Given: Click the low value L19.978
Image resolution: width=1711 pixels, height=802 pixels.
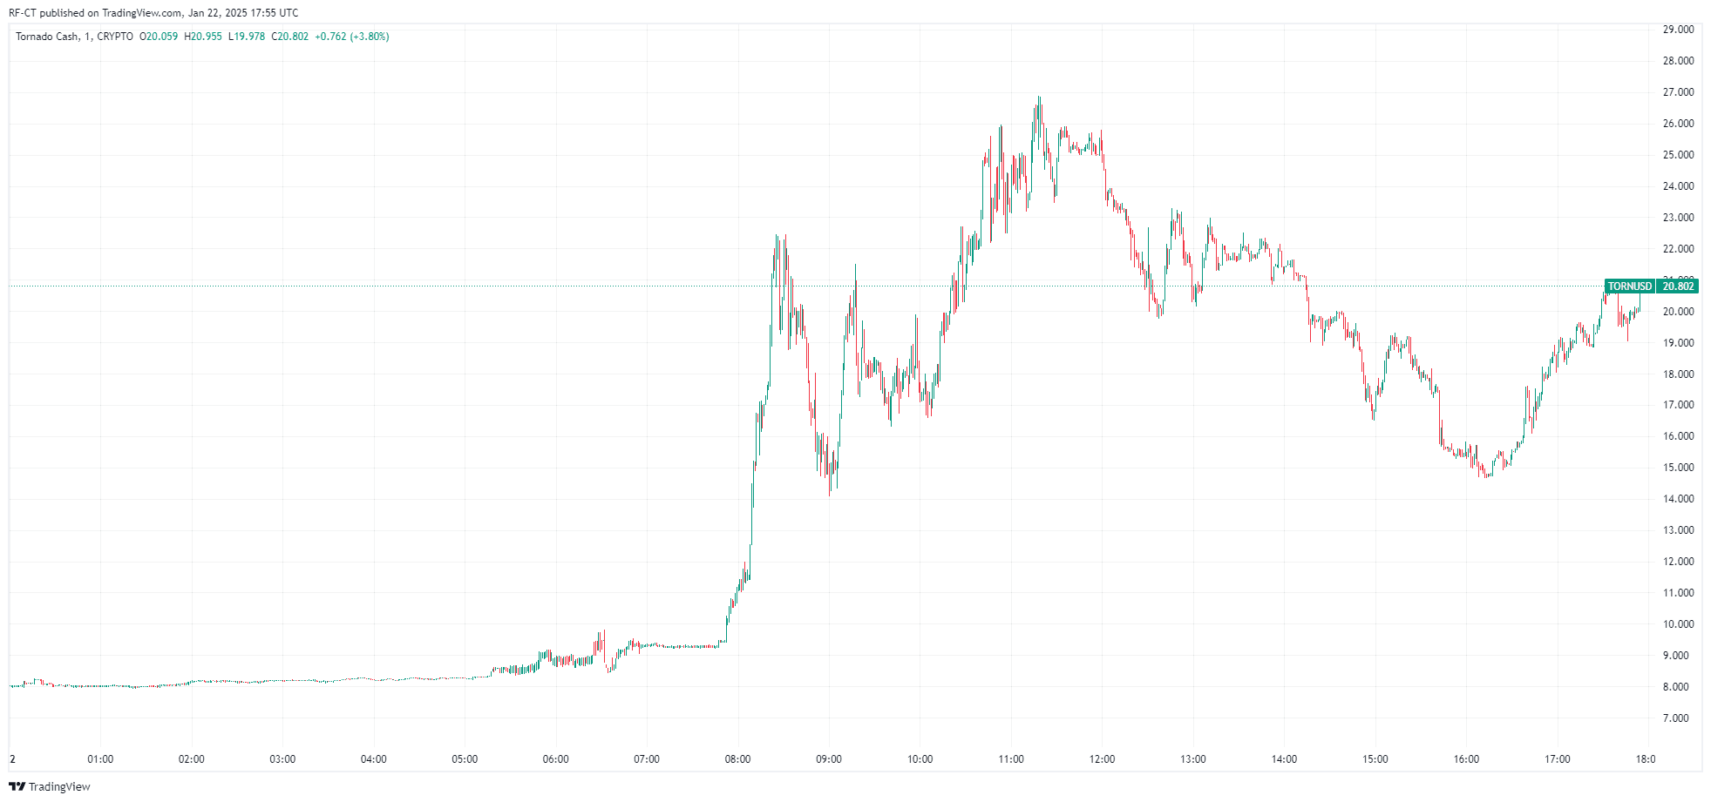Looking at the screenshot, I should point(247,37).
